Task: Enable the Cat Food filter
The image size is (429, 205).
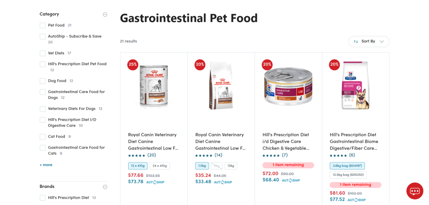Action: tap(43, 137)
